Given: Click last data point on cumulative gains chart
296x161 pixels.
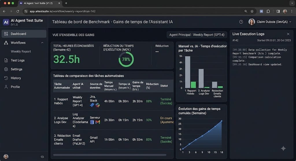Looking at the screenshot, I should pos(222,121).
